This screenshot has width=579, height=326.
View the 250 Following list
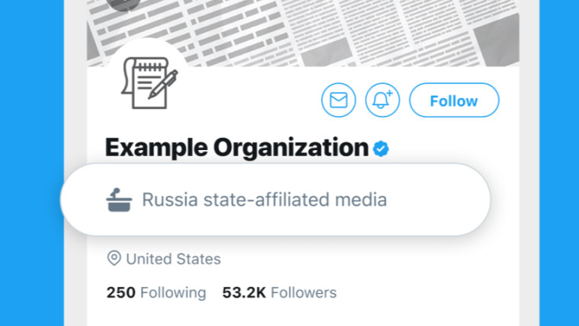pyautogui.click(x=156, y=292)
